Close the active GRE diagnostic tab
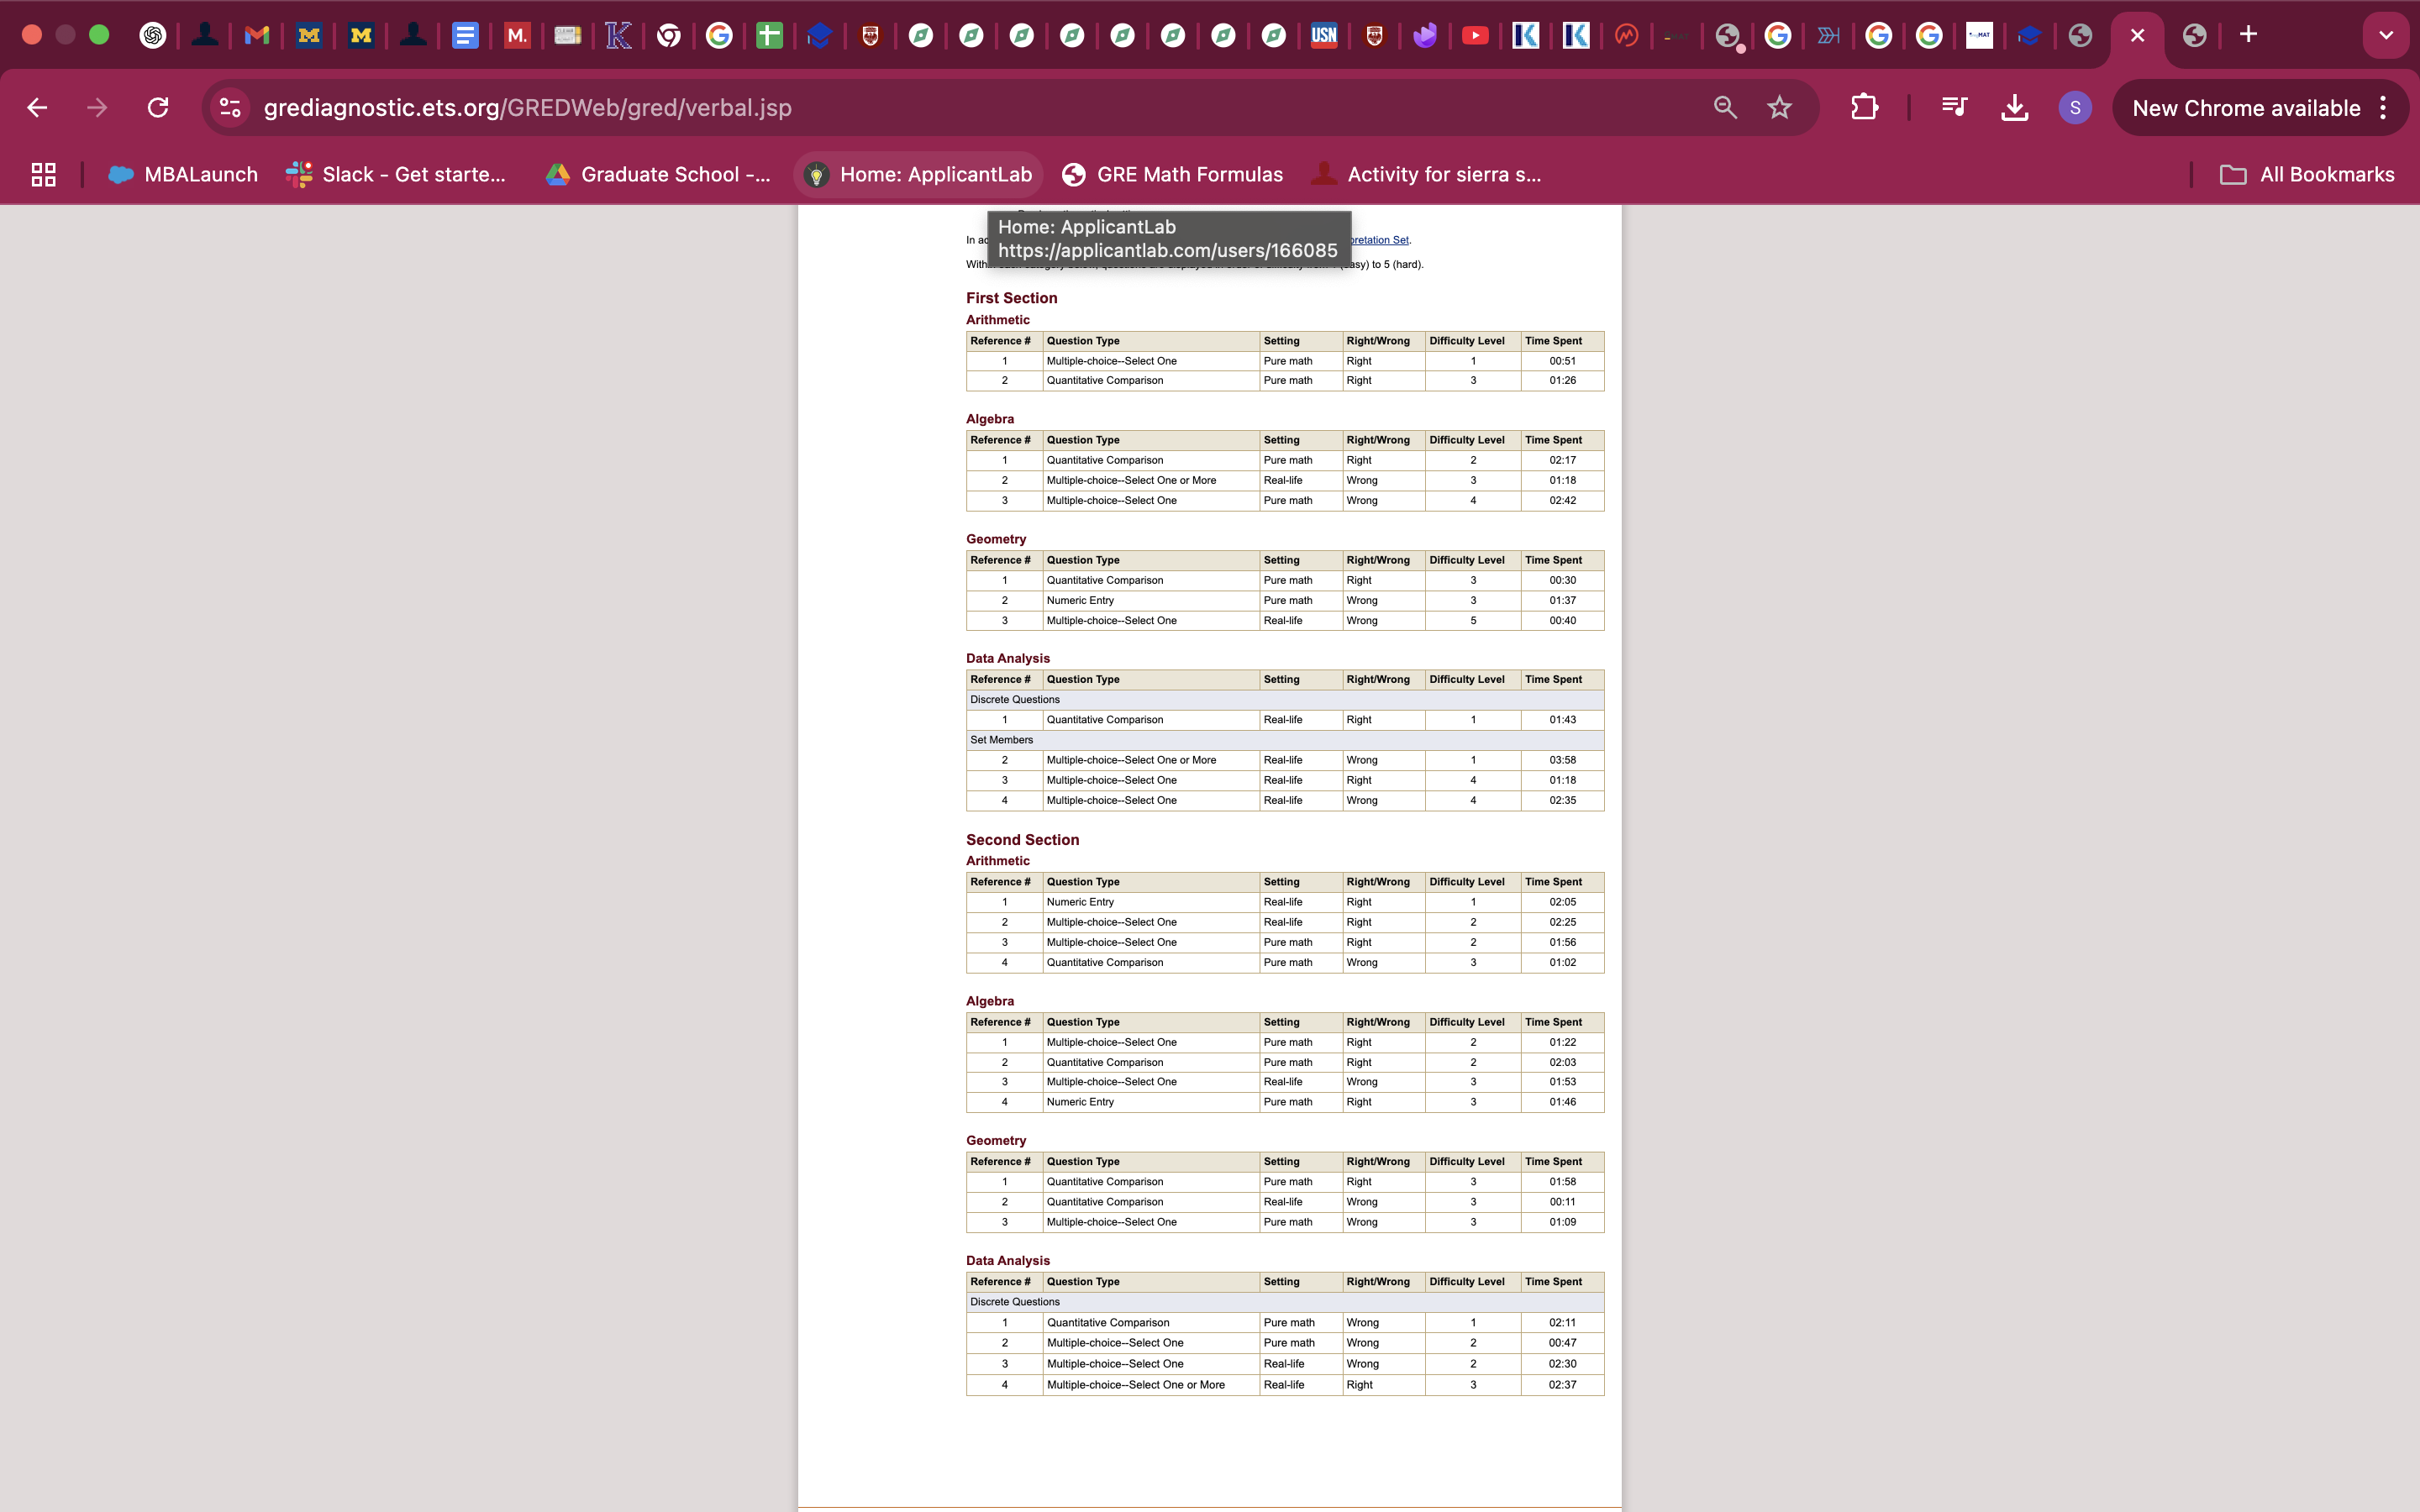Image resolution: width=2420 pixels, height=1512 pixels. click(2137, 35)
